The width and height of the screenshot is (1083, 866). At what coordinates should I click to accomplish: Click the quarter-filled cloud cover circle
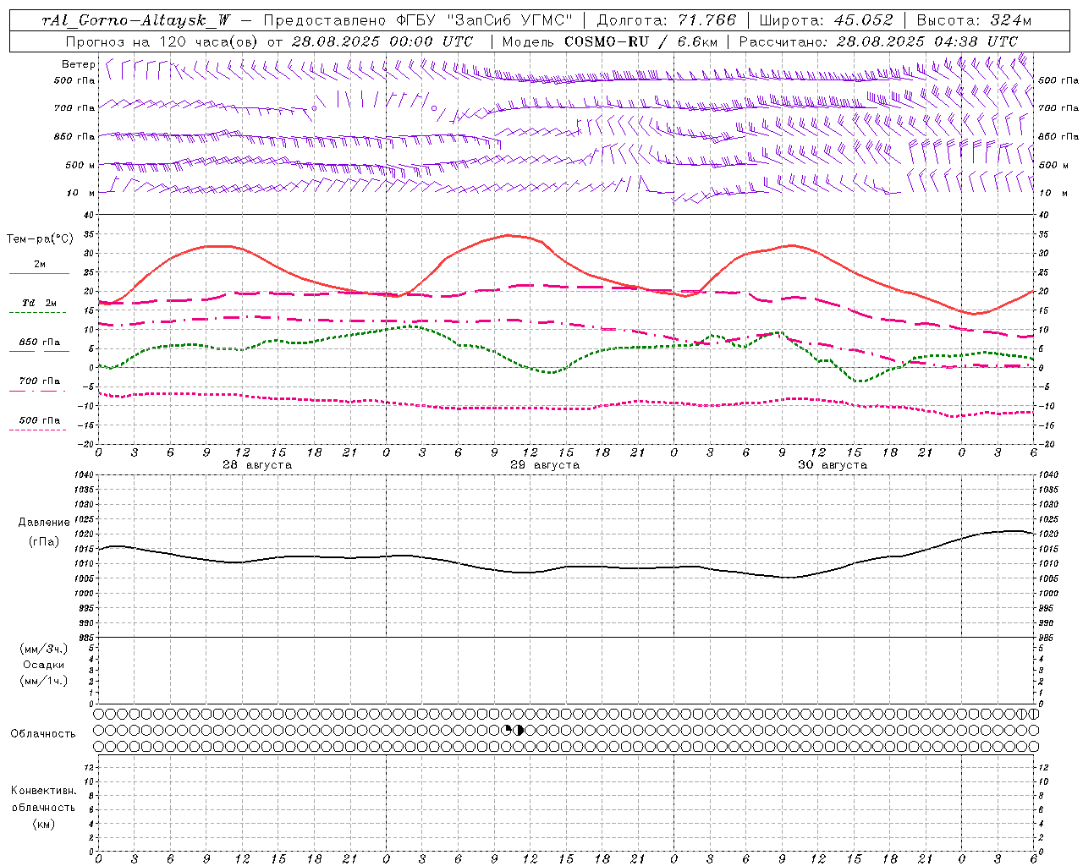[x=508, y=730]
